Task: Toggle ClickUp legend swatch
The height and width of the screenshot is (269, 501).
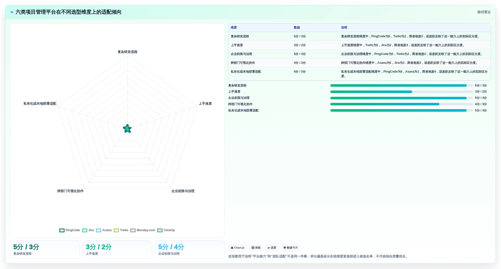Action: point(160,230)
